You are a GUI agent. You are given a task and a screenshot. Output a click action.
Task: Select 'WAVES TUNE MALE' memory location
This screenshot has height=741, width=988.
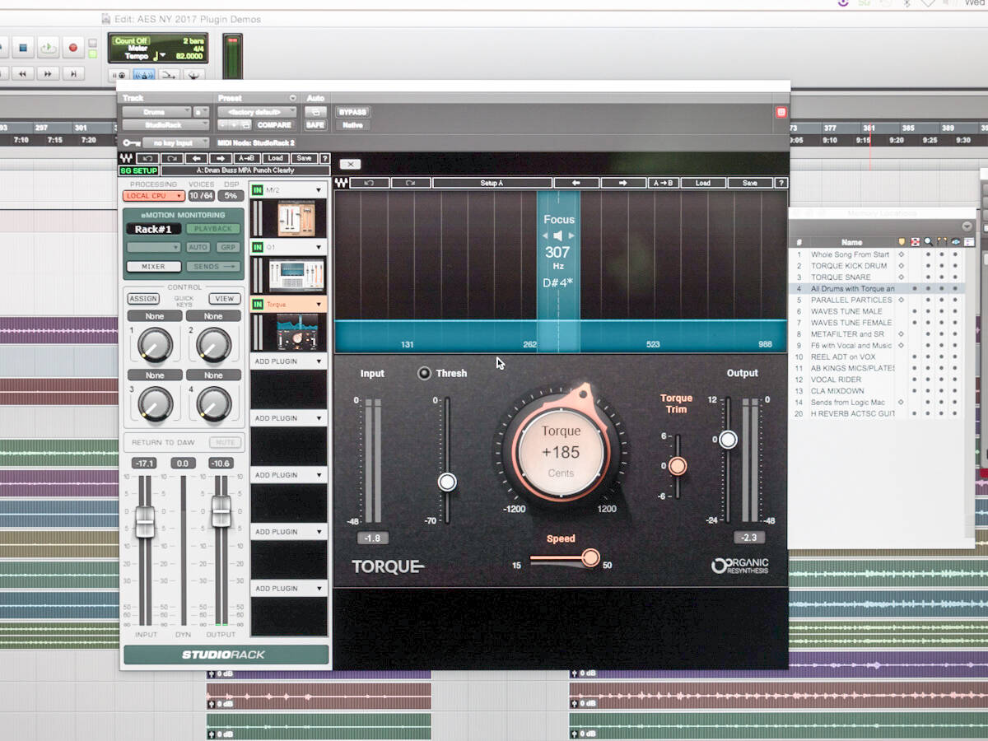846,311
